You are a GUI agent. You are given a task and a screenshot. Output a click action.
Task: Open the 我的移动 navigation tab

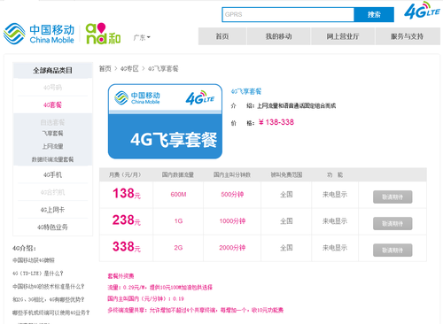[x=279, y=36]
